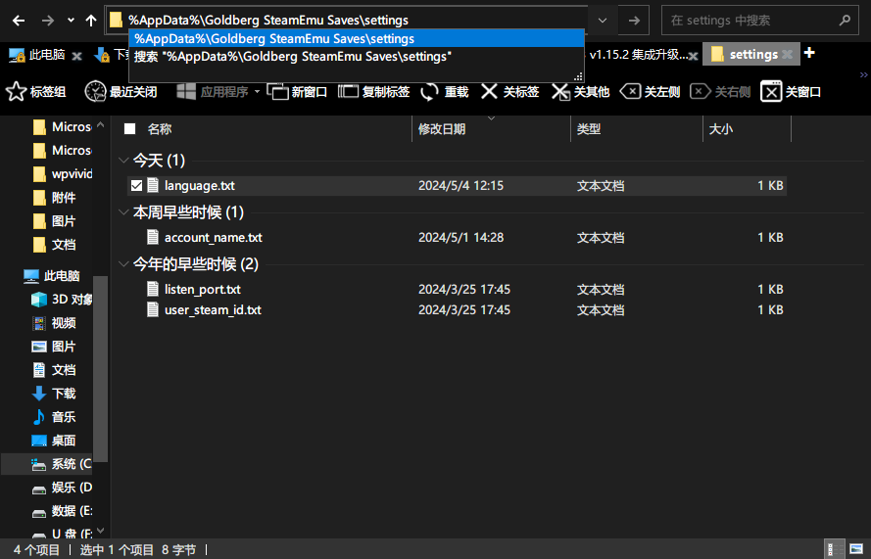Add a new tab with plus
This screenshot has width=871, height=559.
pyautogui.click(x=809, y=53)
